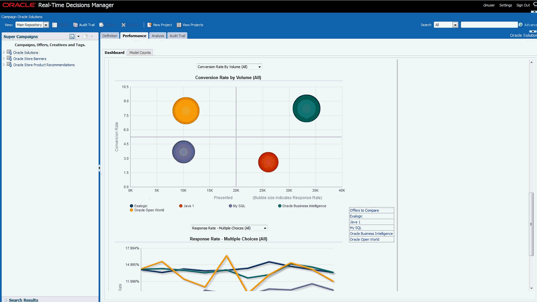The image size is (537, 302).
Task: Toggle the Exalogic legend color marker
Action: [132, 206]
